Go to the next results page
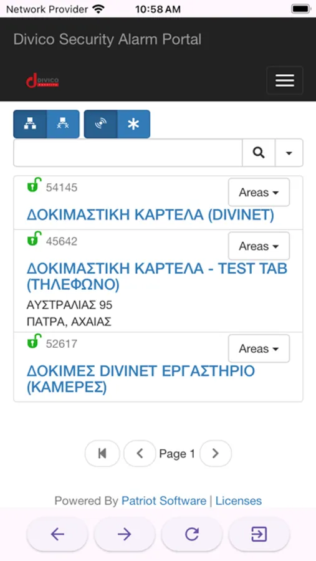316x561 pixels. 216,454
